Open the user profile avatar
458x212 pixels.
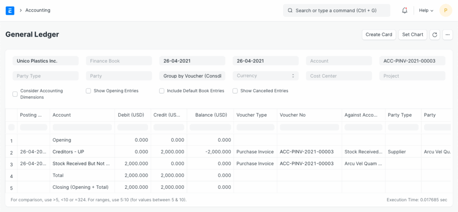pyautogui.click(x=445, y=10)
